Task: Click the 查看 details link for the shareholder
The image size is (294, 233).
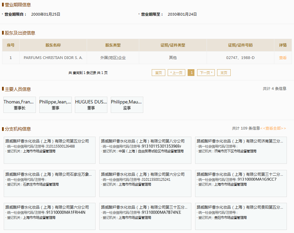Action: click(282, 58)
